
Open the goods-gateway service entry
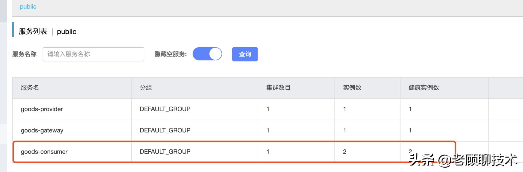click(x=42, y=130)
